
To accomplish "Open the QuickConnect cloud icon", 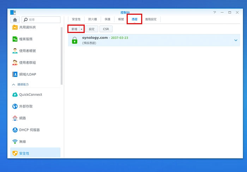I will [15, 95].
